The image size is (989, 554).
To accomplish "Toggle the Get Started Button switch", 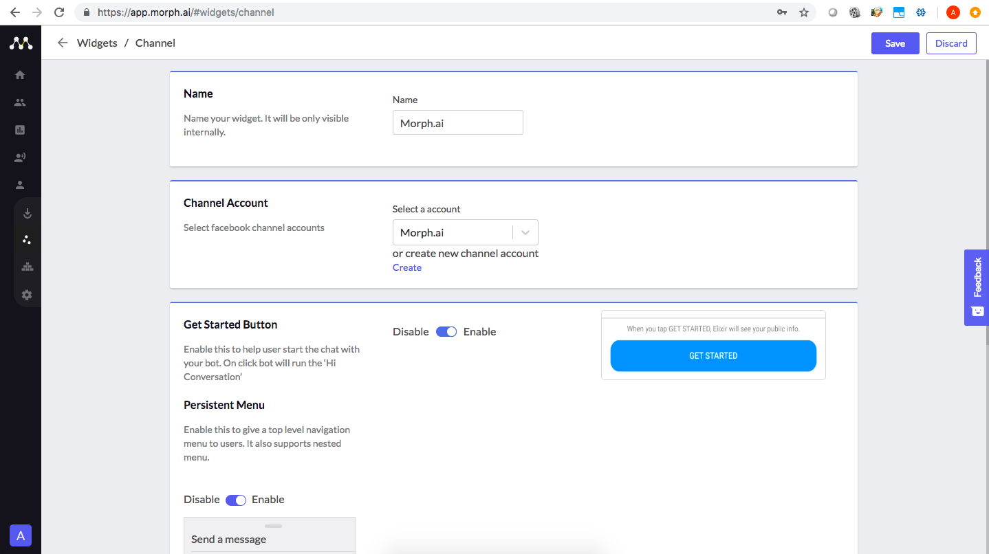I will (x=446, y=332).
